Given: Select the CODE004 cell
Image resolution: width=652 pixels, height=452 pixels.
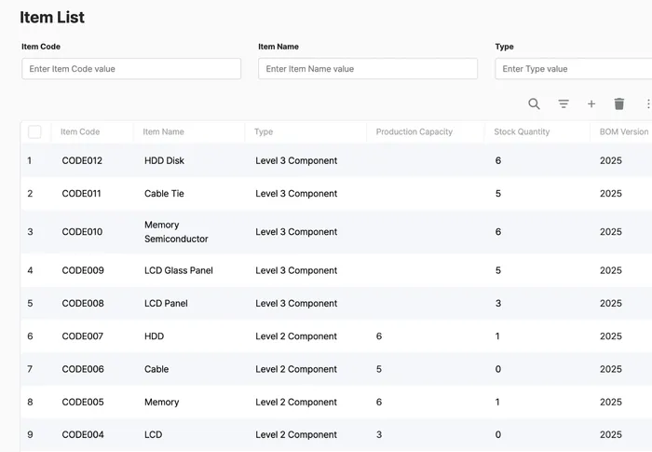Looking at the screenshot, I should (83, 434).
